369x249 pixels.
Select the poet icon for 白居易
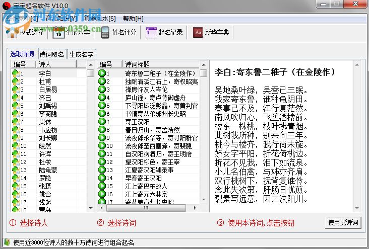16,89
